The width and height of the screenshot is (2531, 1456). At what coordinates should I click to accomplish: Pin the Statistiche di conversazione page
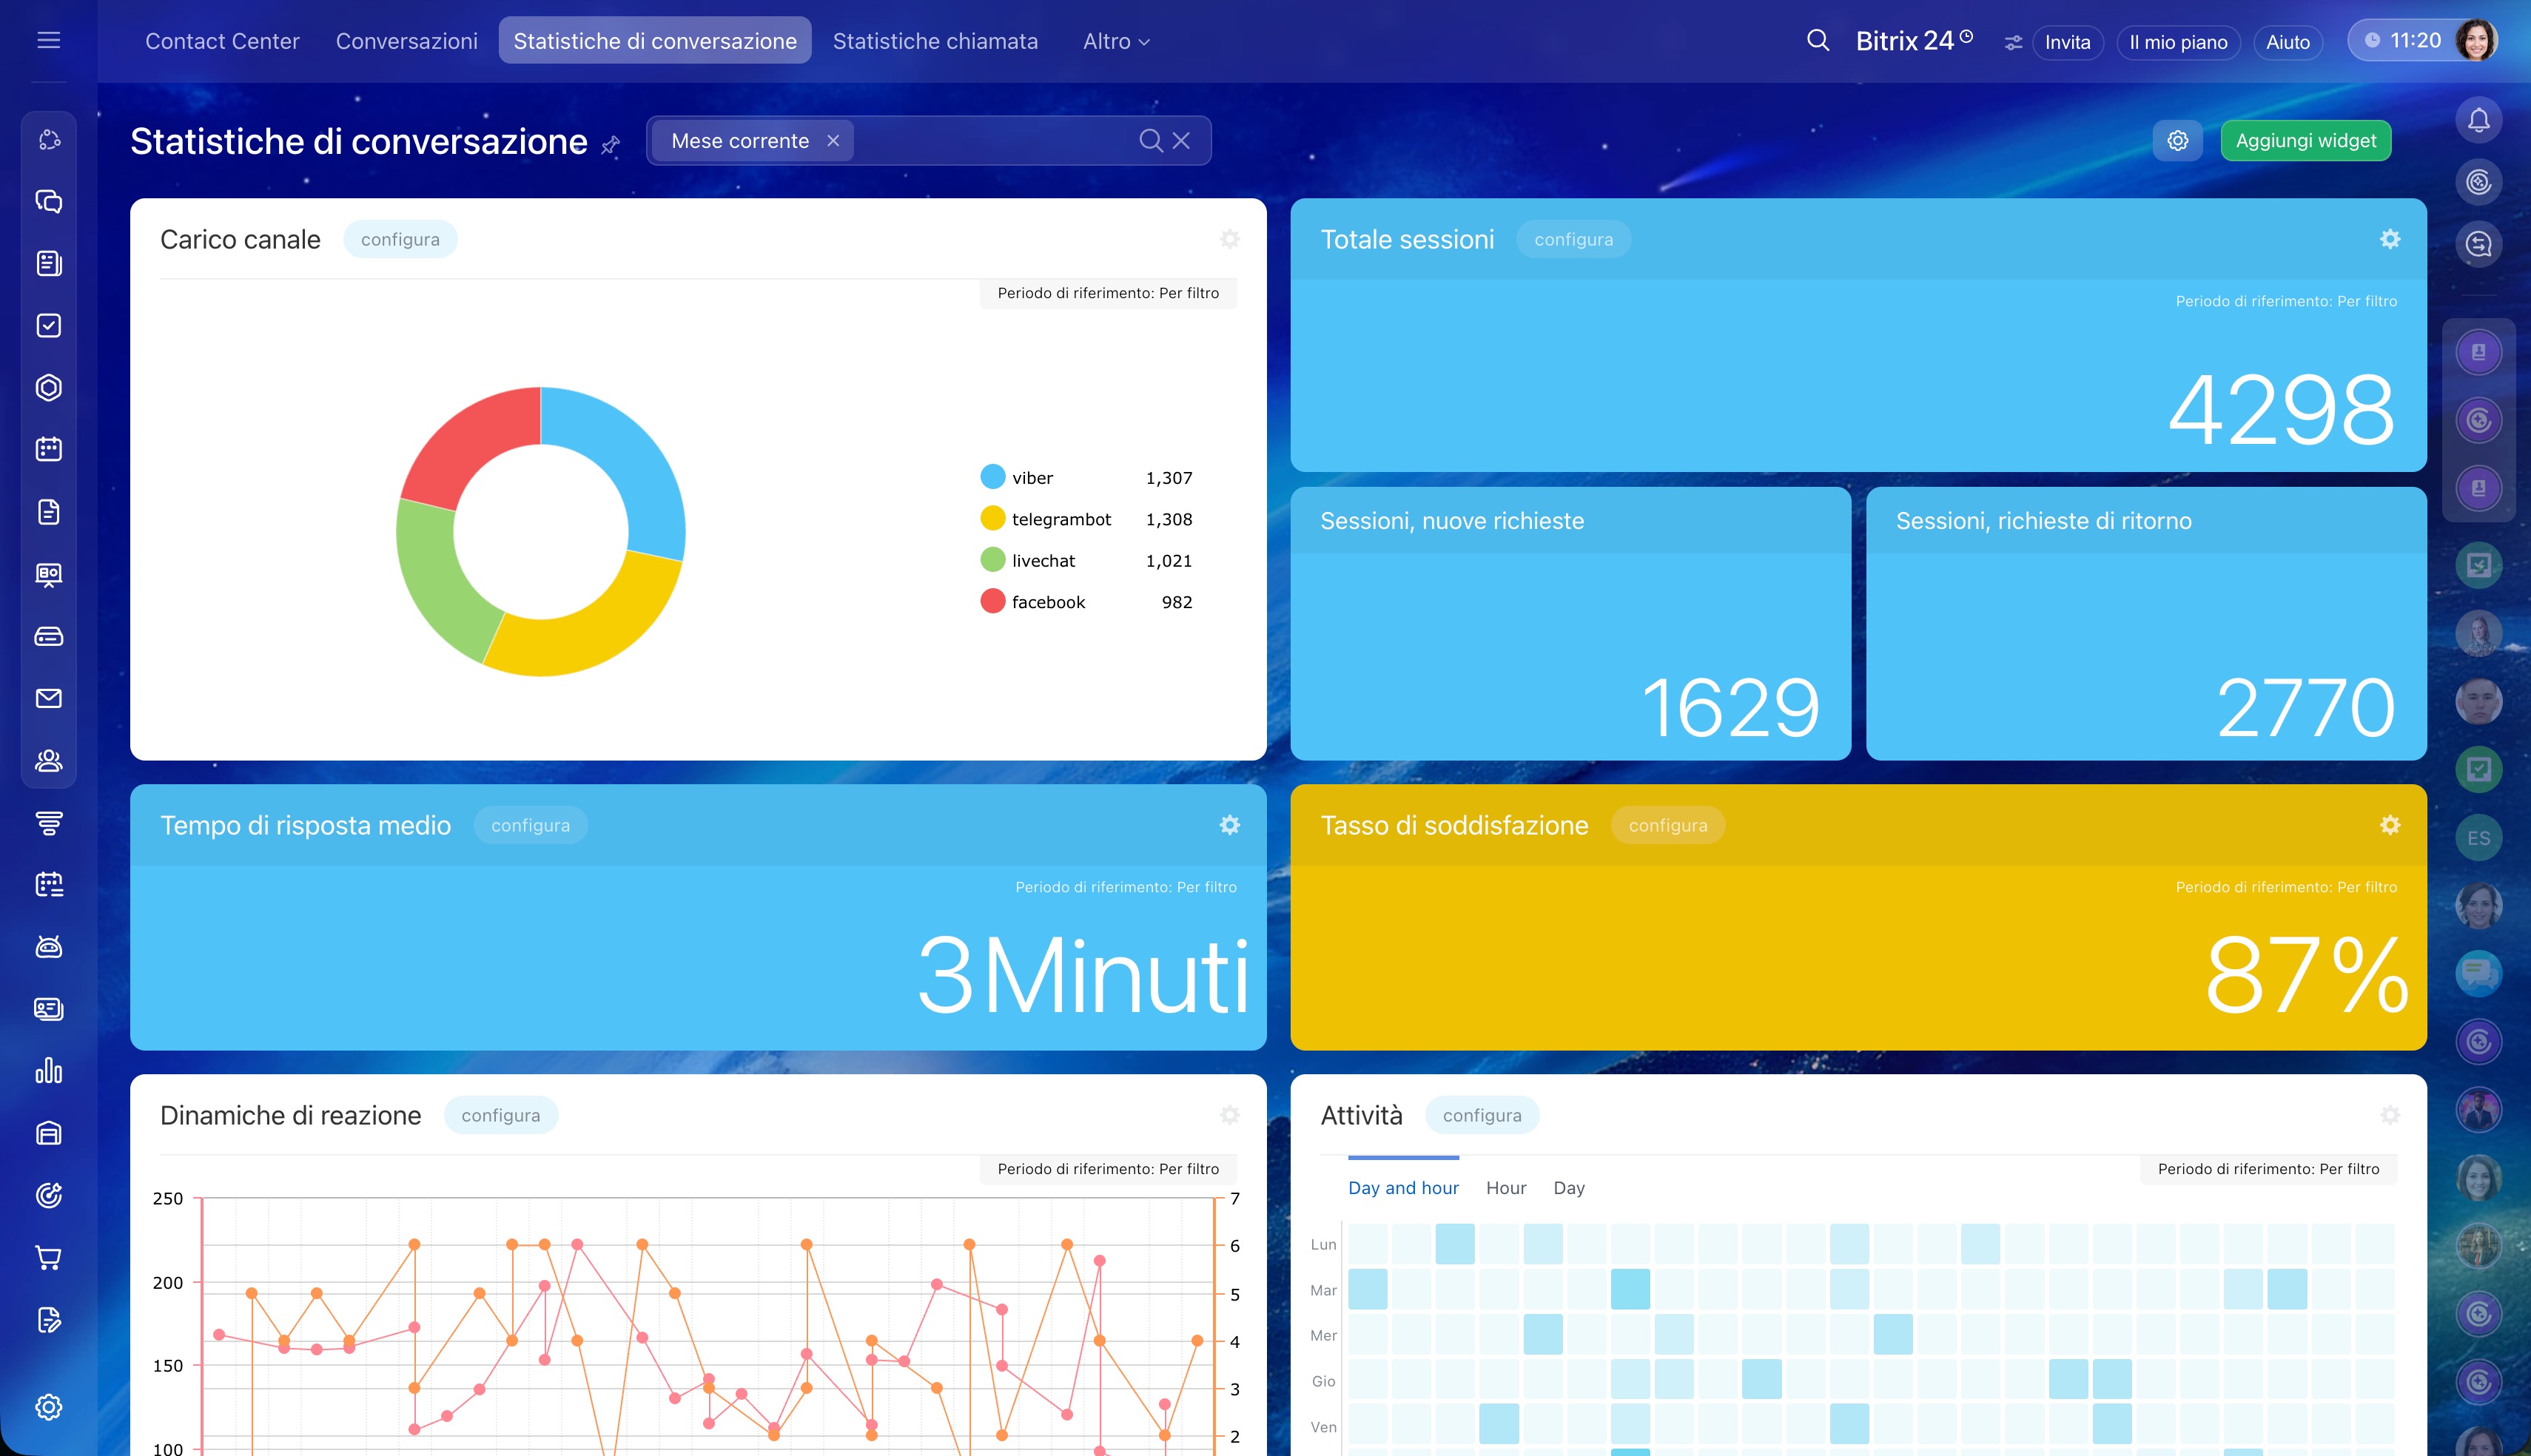610,146
